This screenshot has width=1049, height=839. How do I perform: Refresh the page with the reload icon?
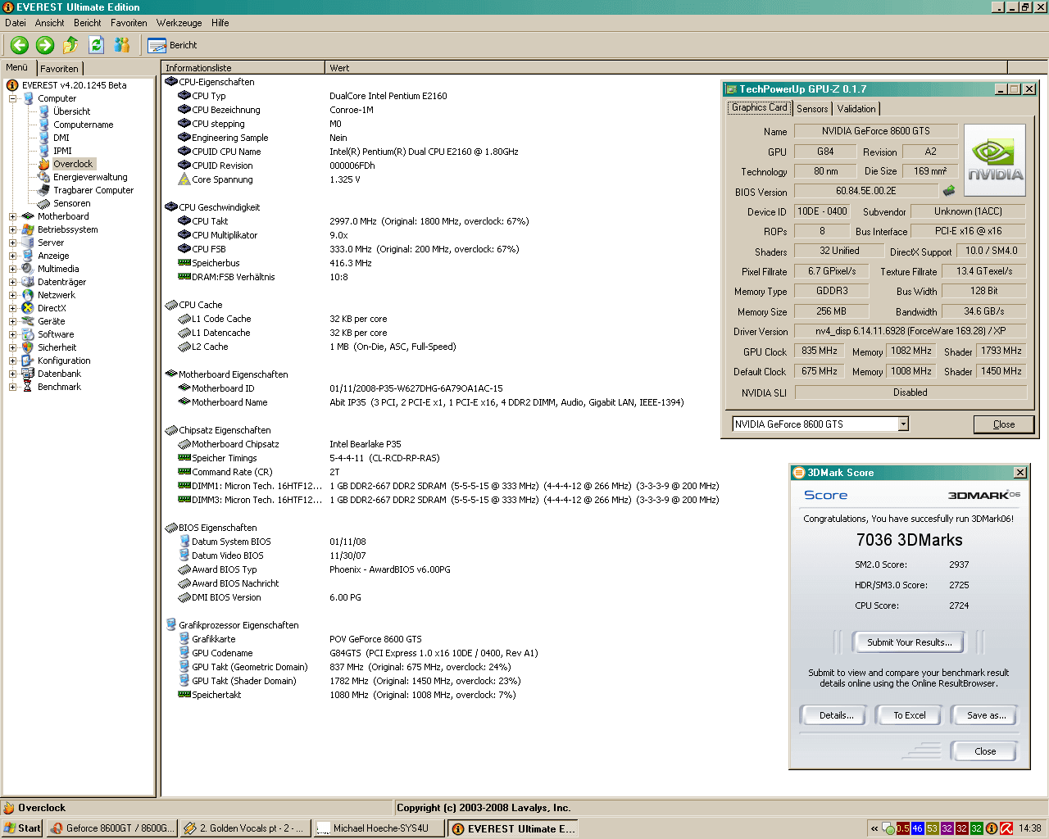pyautogui.click(x=96, y=45)
